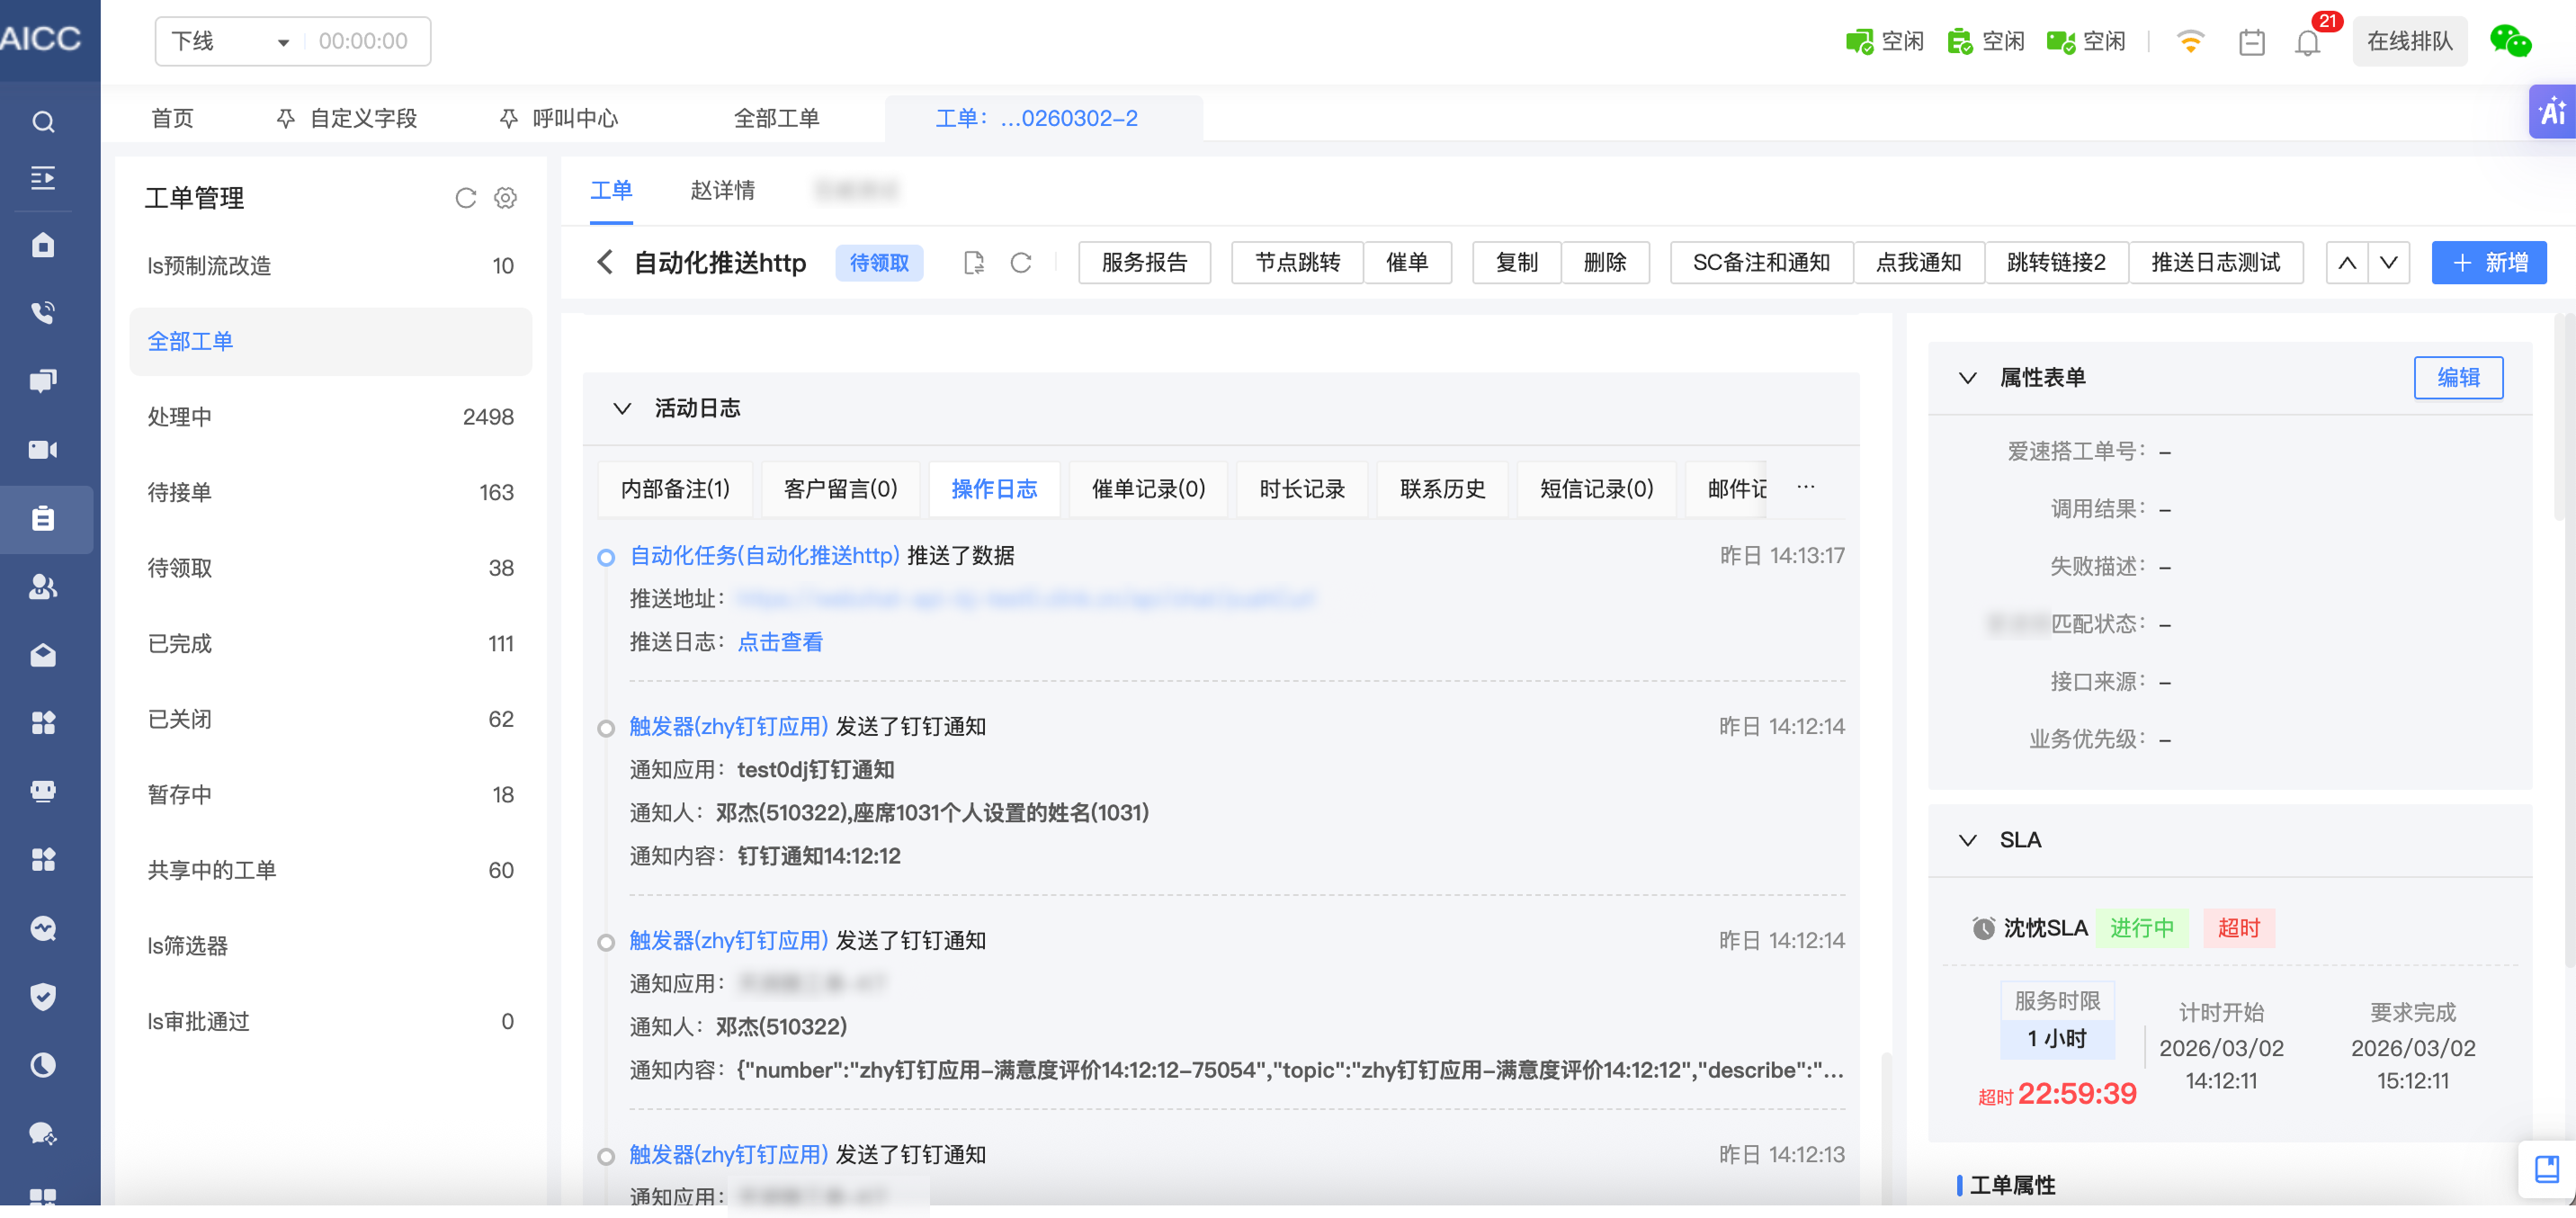Click the WeChat icon in top bar
The image size is (2576, 1218).
click(x=2509, y=41)
